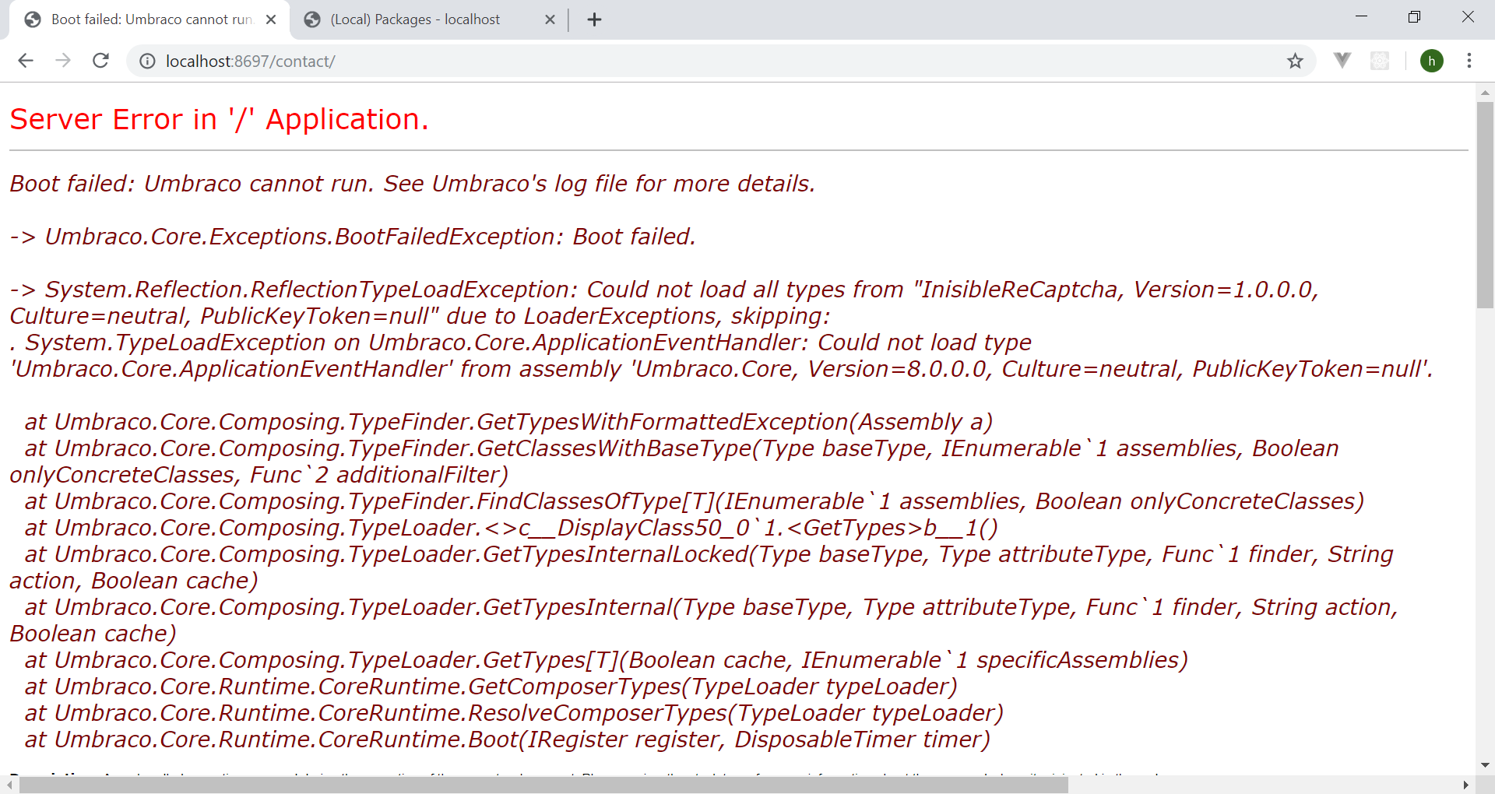Go back to previous page
1495x794 pixels.
pyautogui.click(x=26, y=61)
